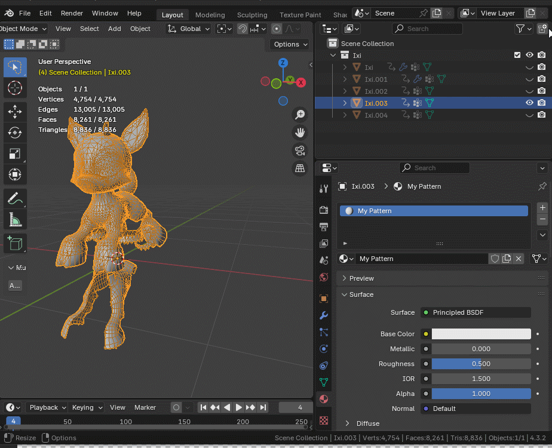This screenshot has height=448, width=552.
Task: Click the Zoom view magnifier icon
Action: [300, 115]
